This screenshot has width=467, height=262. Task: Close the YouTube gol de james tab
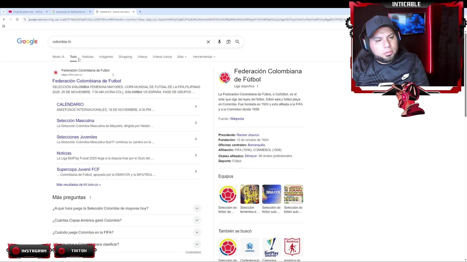[x=47, y=12]
